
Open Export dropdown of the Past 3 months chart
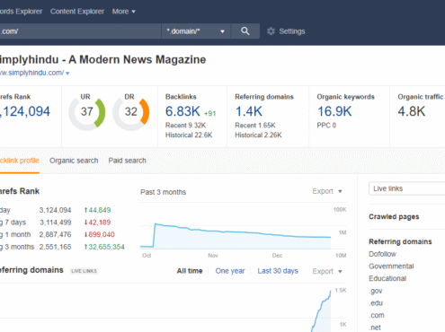tap(327, 191)
